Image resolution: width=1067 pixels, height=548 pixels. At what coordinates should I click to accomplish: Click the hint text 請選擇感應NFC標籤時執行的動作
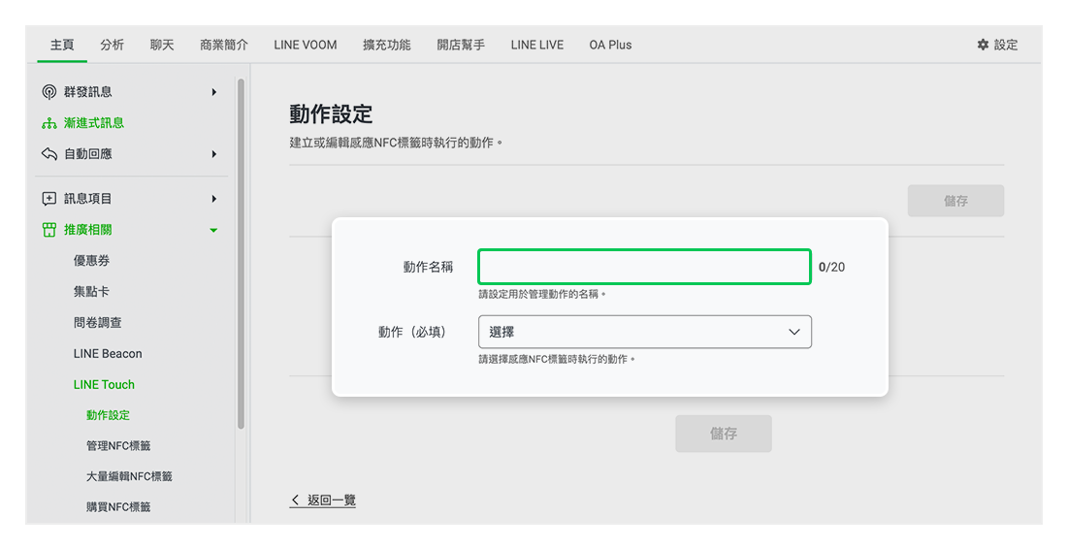[557, 359]
